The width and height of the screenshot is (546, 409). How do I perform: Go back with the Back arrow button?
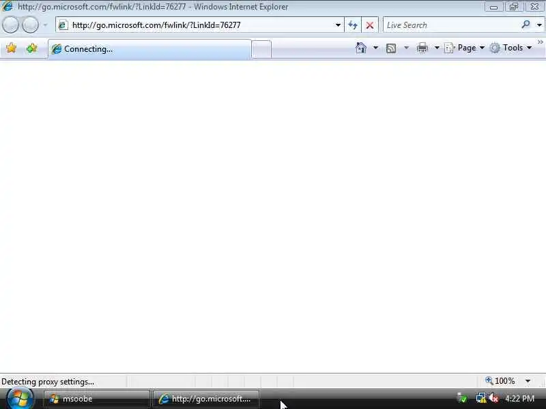[x=10, y=25]
